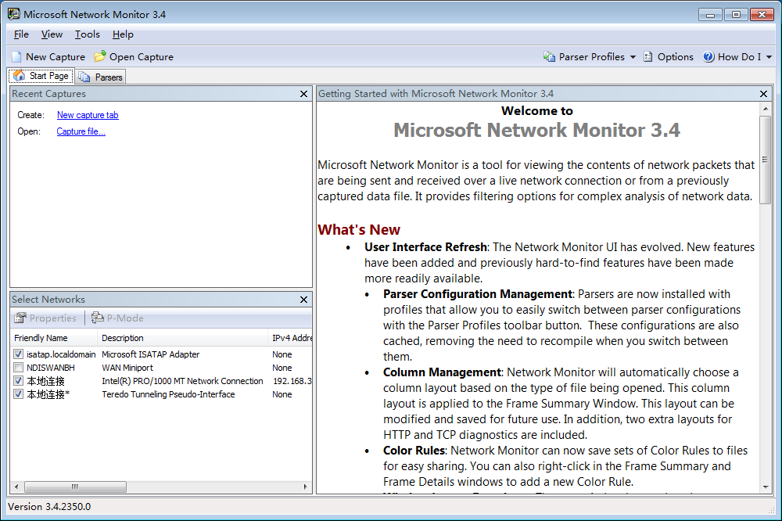
Task: Click the Open Capture folder icon
Action: pyautogui.click(x=100, y=57)
